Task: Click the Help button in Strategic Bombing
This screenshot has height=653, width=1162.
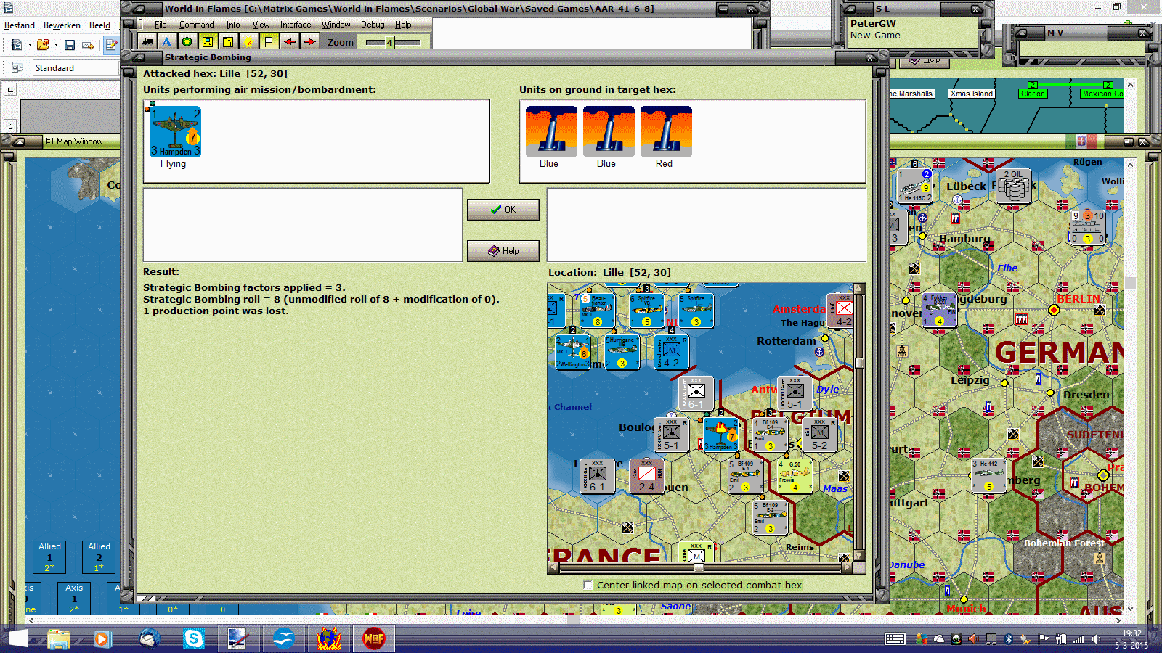Action: [x=503, y=251]
